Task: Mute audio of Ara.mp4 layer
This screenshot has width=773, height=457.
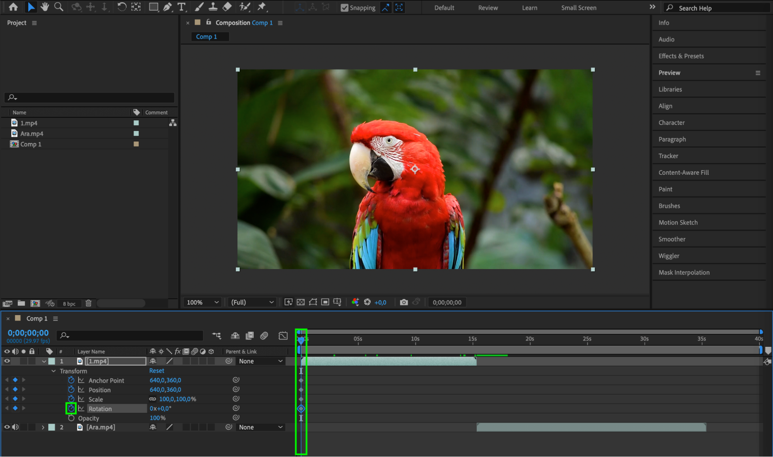Action: coord(15,427)
